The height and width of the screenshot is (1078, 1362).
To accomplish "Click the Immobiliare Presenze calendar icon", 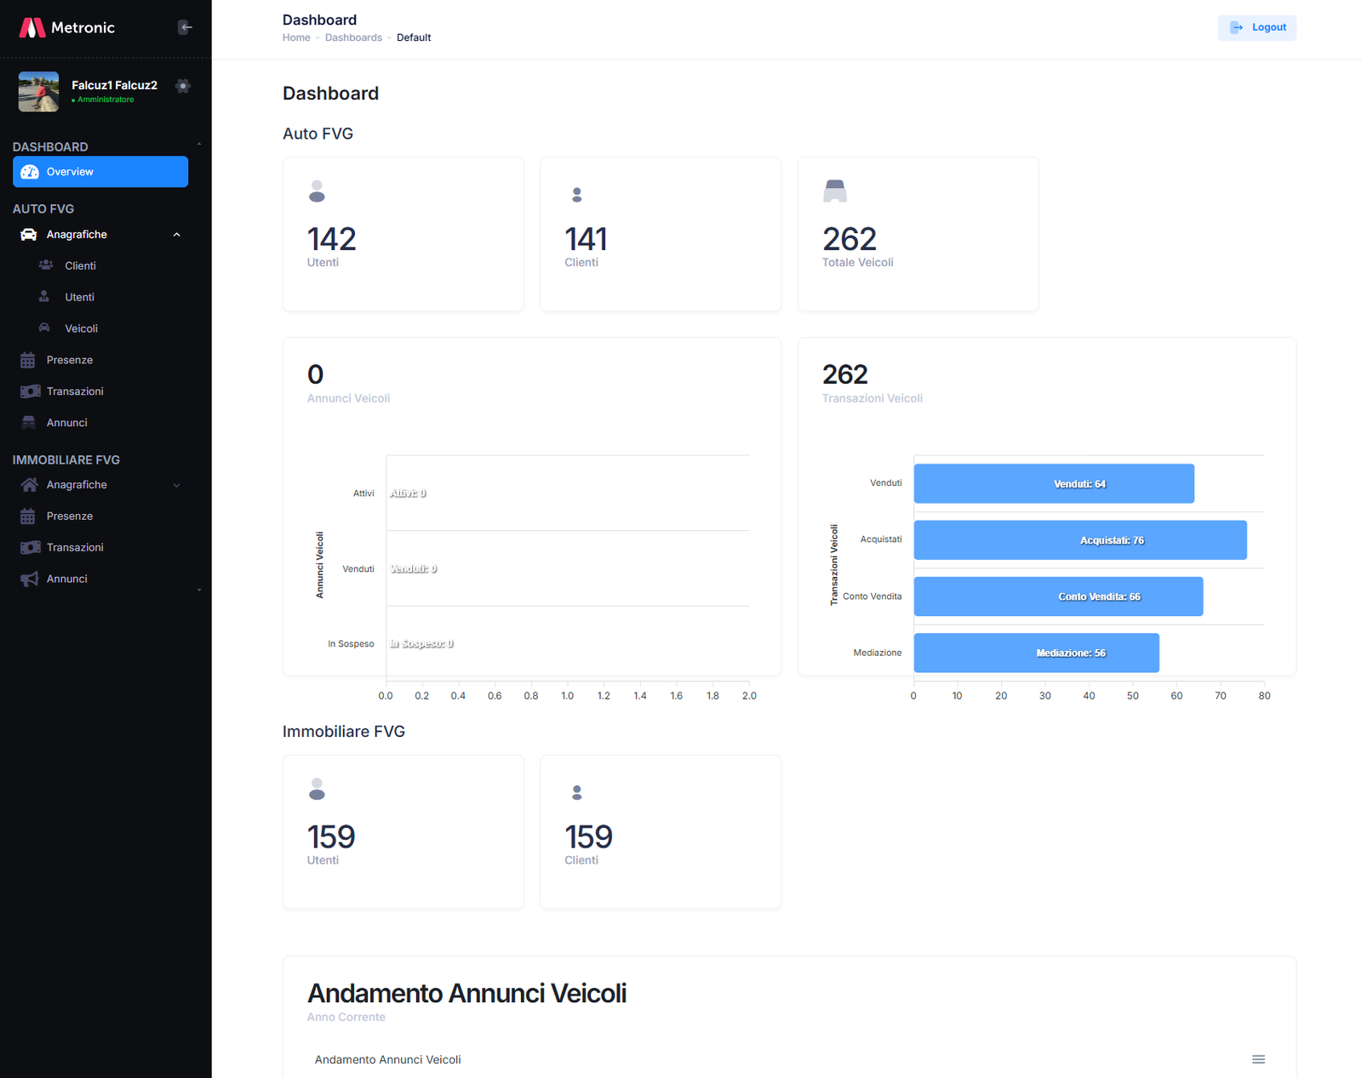I will tap(28, 516).
